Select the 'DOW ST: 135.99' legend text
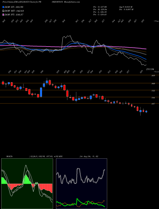Image resolution: width=159 pixels, height=209 pixels. pos(14,7)
